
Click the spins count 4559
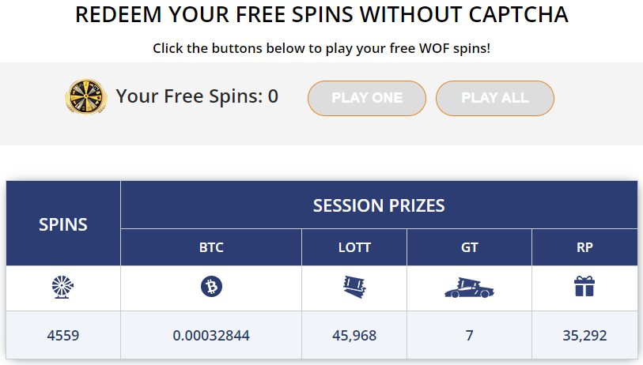(62, 336)
